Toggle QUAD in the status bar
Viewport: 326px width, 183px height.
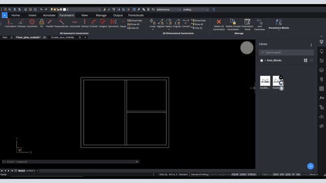pos(288,174)
